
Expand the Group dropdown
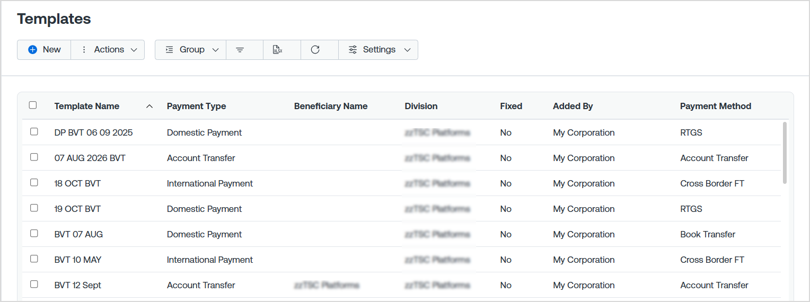[191, 50]
